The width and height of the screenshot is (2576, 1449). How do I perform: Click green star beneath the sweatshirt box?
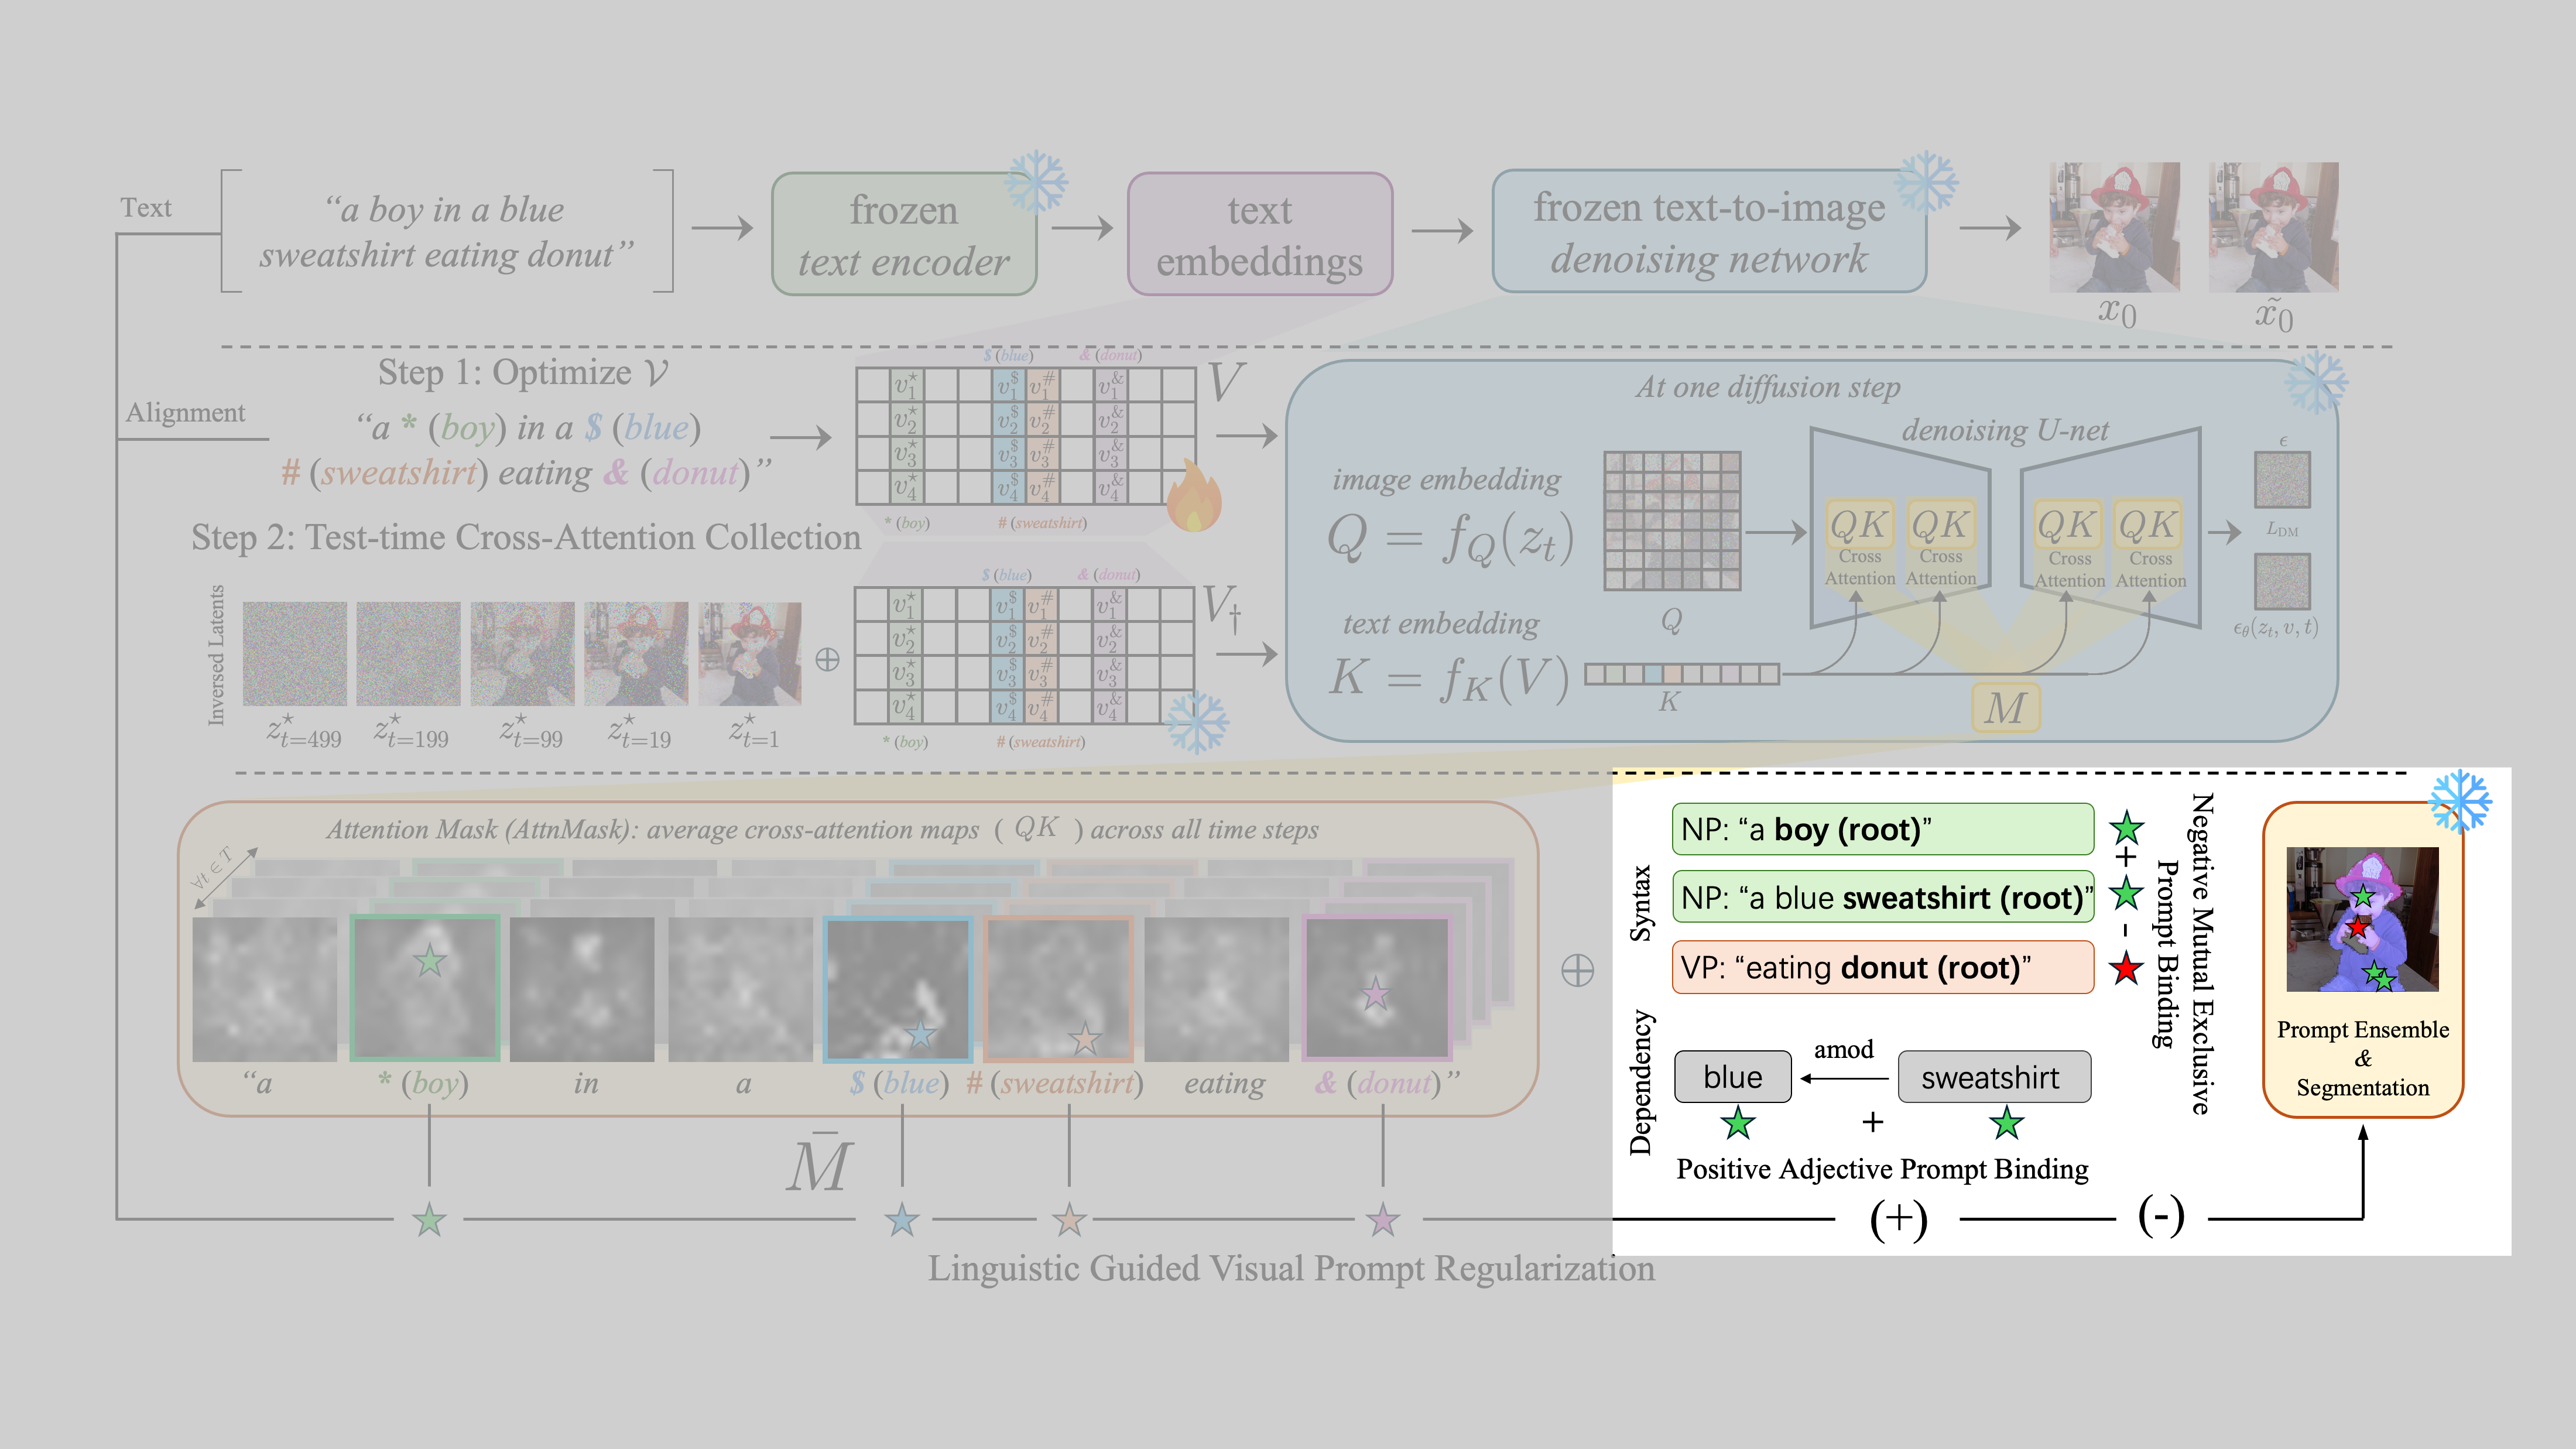pyautogui.click(x=2006, y=1124)
